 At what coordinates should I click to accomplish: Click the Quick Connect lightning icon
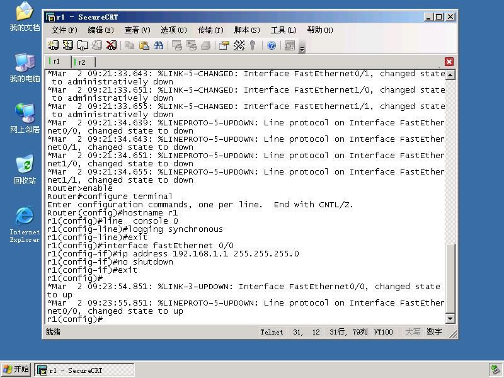coord(68,45)
